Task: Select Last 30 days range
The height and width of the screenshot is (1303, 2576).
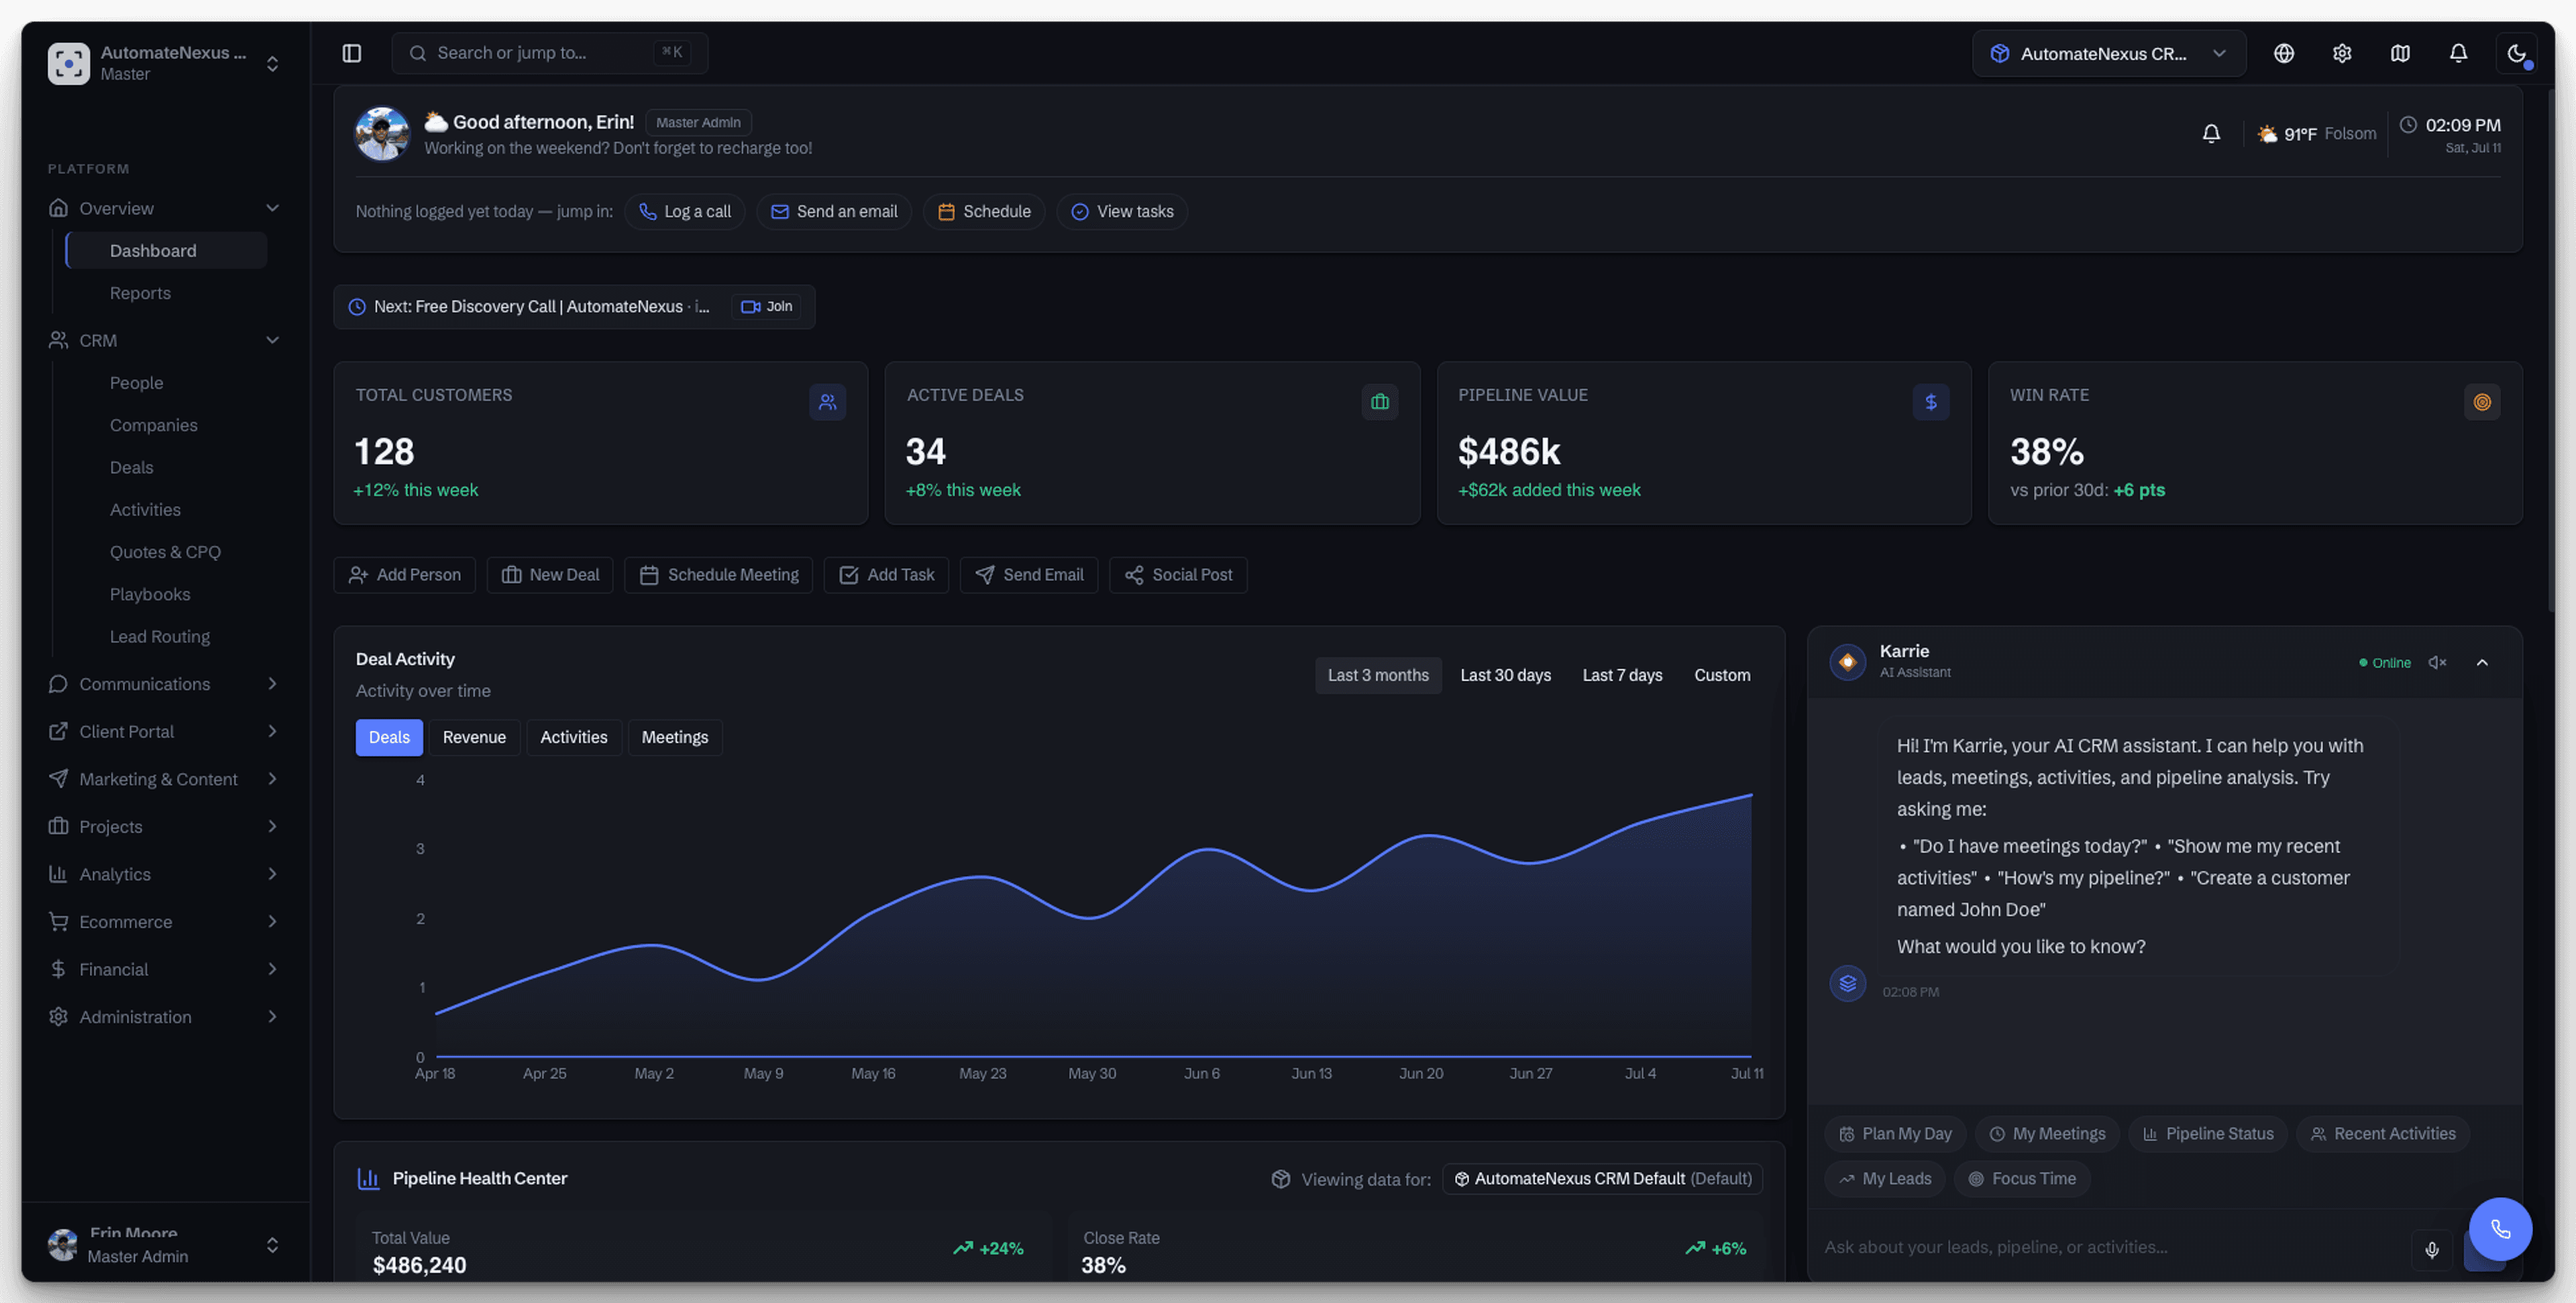Action: [1505, 675]
